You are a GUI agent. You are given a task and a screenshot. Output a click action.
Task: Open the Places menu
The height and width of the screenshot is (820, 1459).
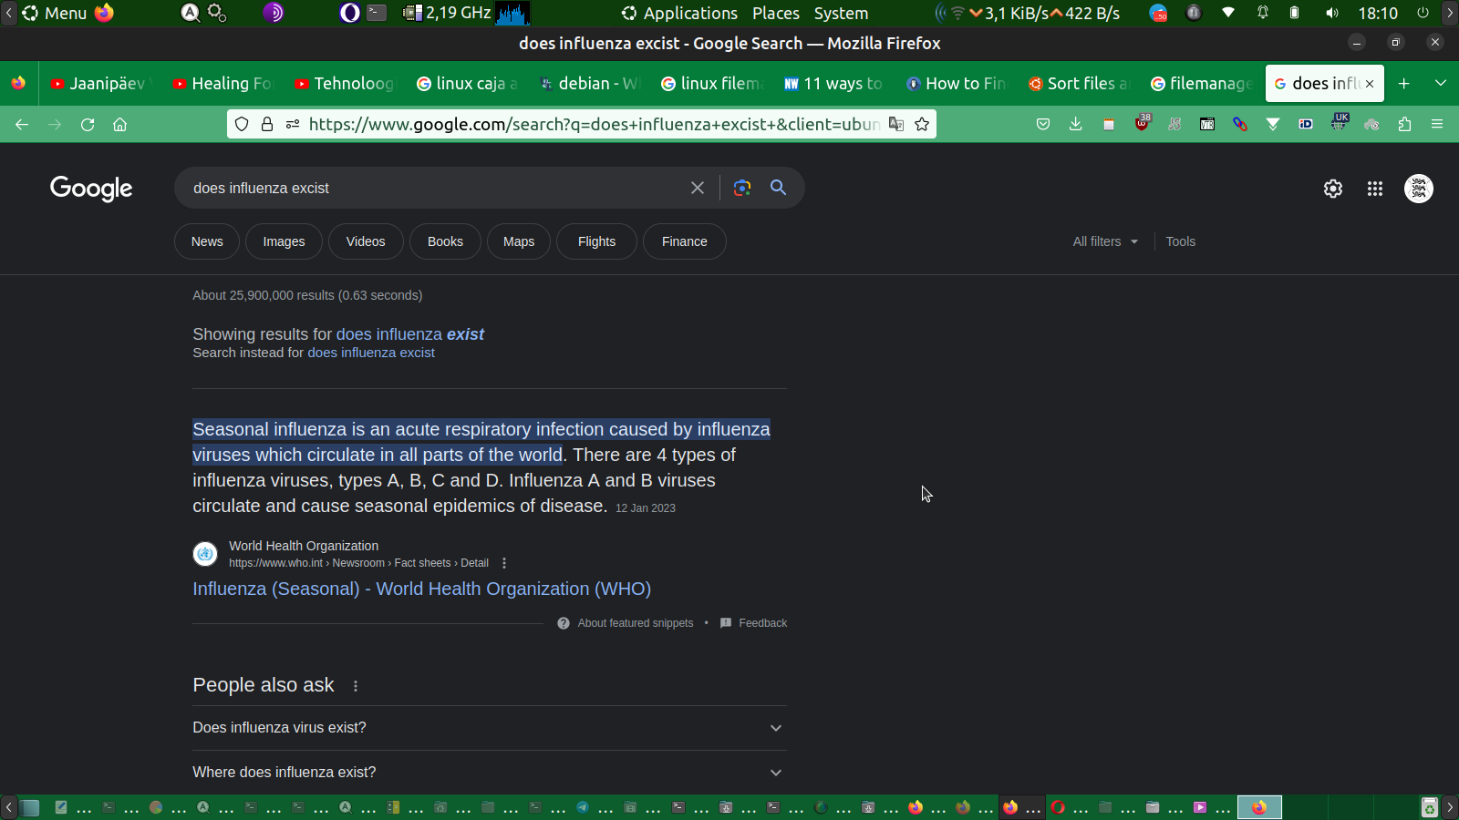coord(776,13)
